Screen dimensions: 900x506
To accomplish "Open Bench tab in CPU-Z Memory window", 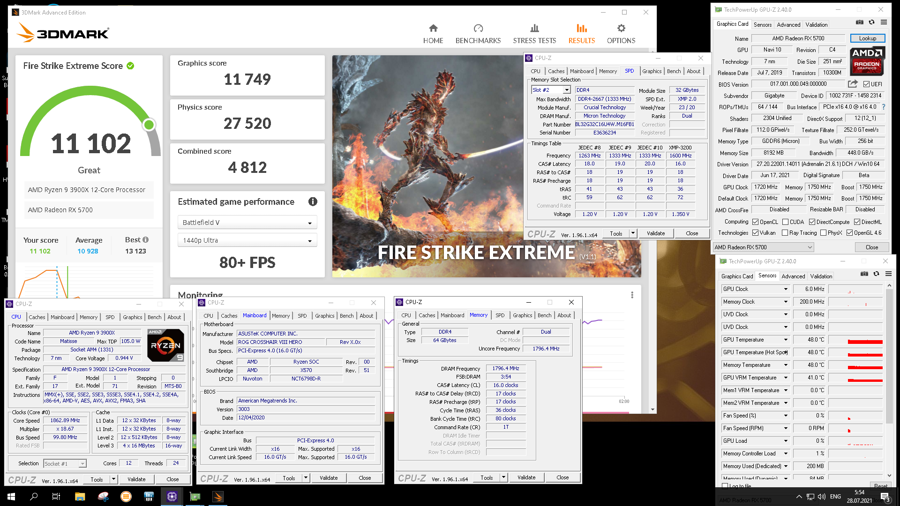I will [544, 315].
